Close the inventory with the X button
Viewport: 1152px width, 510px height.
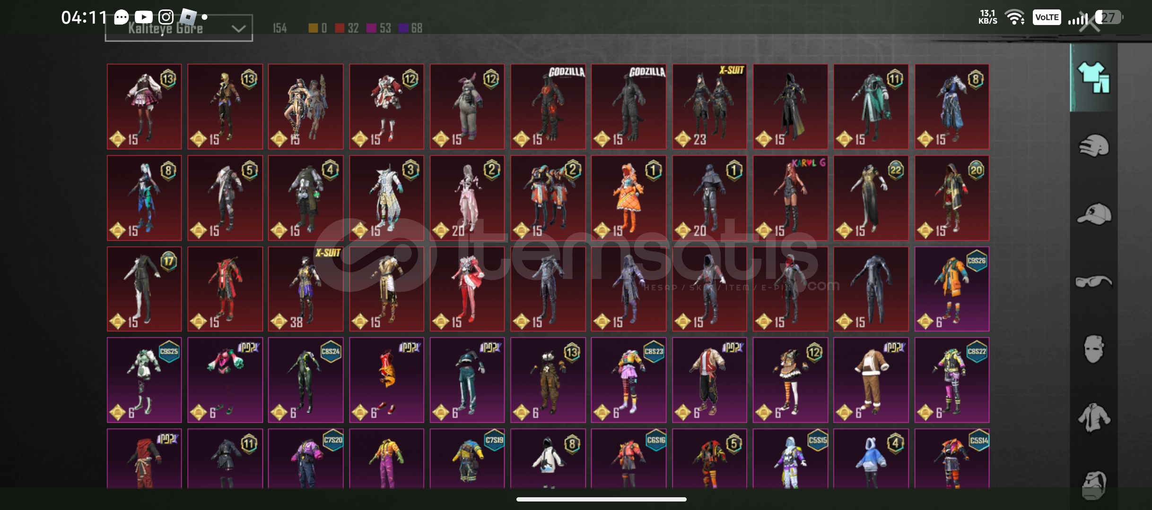[x=1090, y=23]
